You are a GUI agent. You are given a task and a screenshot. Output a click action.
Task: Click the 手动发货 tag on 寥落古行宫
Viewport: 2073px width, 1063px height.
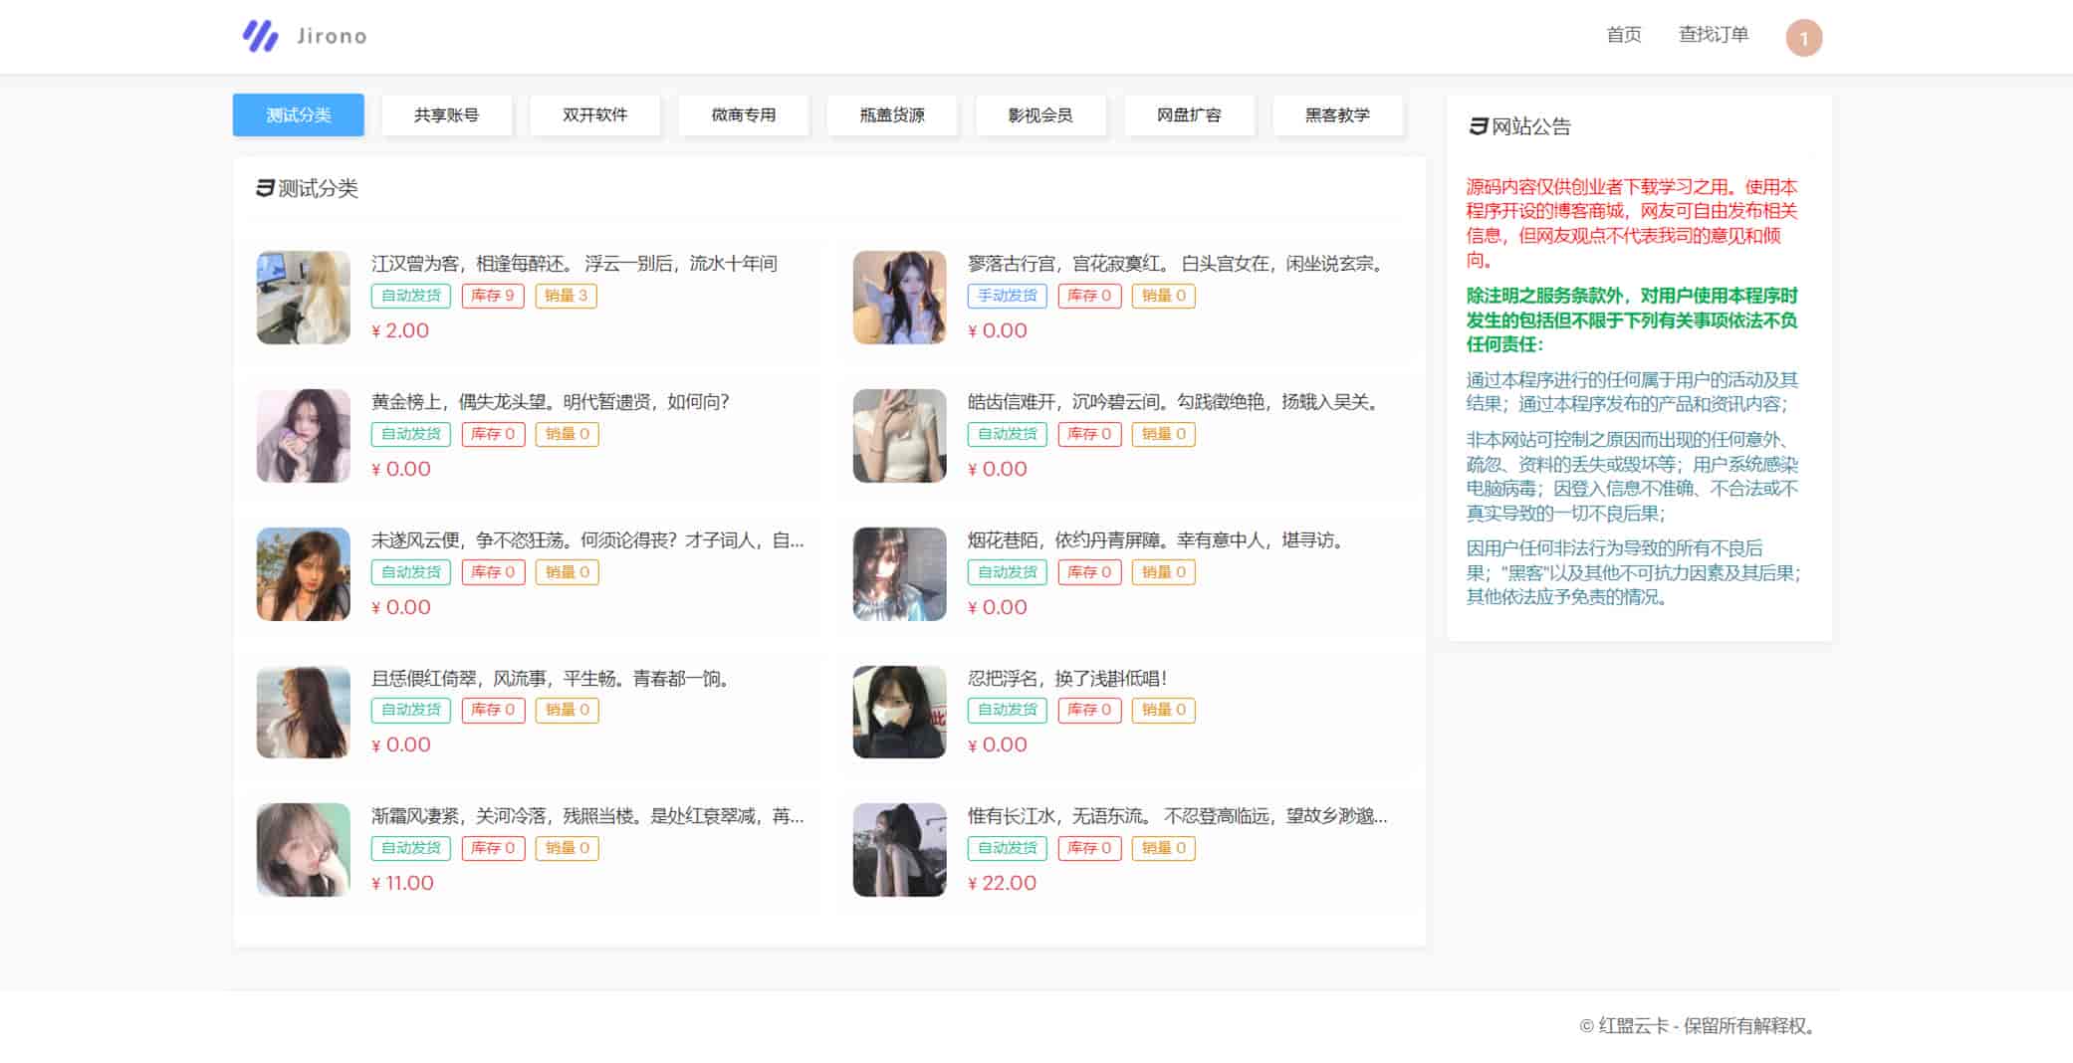pyautogui.click(x=1008, y=296)
